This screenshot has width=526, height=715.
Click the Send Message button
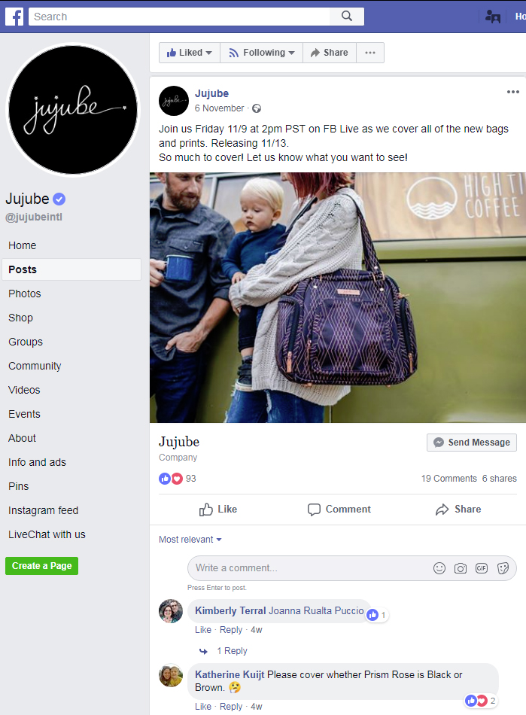(472, 443)
